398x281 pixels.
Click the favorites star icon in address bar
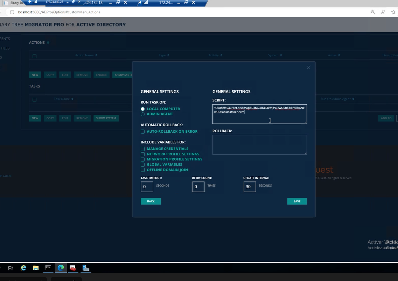pyautogui.click(x=393, y=12)
